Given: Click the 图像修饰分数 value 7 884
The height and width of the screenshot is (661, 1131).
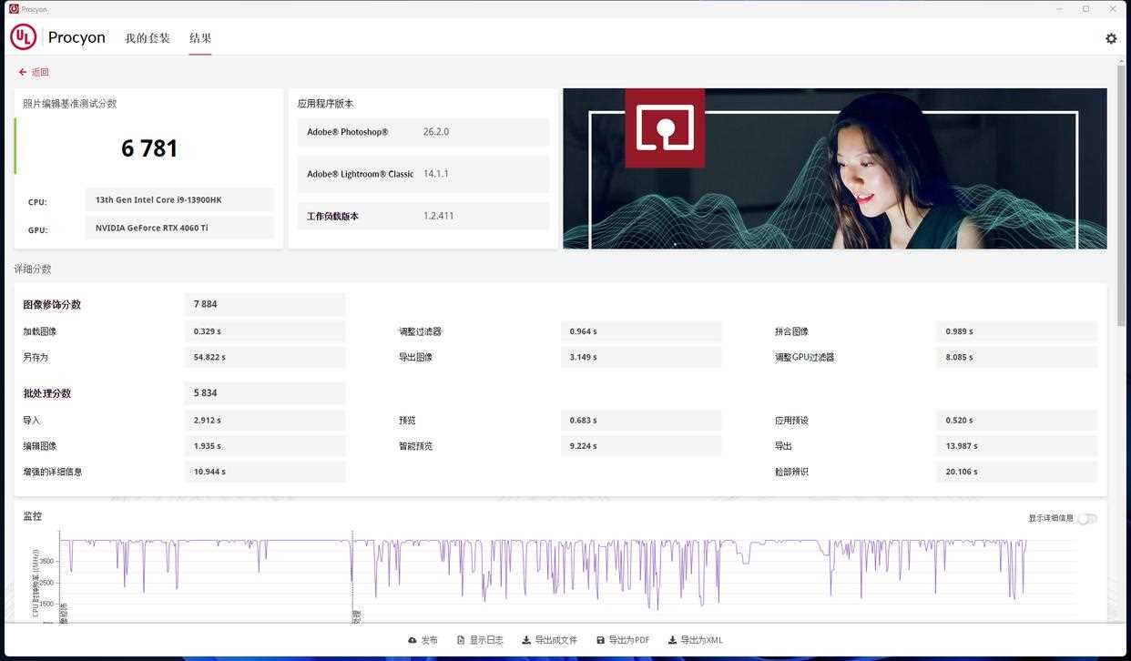Looking at the screenshot, I should coord(265,304).
